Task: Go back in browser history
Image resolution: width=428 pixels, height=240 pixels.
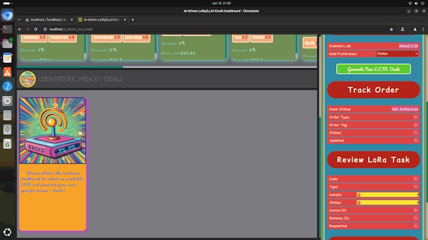Action: [x=20, y=29]
